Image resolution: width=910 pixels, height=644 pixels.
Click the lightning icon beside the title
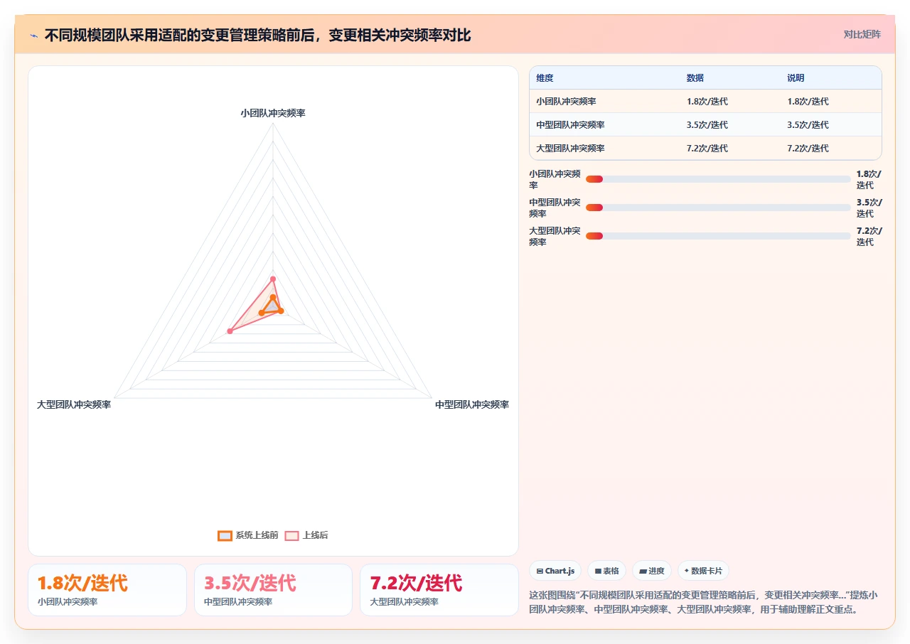pyautogui.click(x=33, y=36)
